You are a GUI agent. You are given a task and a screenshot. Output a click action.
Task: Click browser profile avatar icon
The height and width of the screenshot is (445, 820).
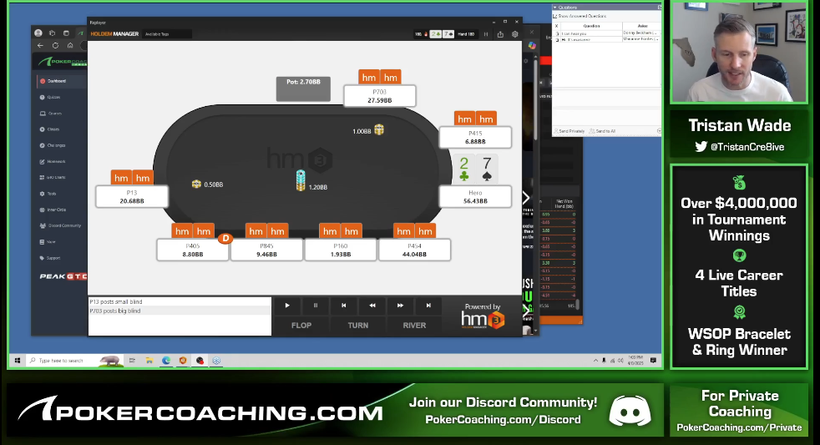[38, 33]
